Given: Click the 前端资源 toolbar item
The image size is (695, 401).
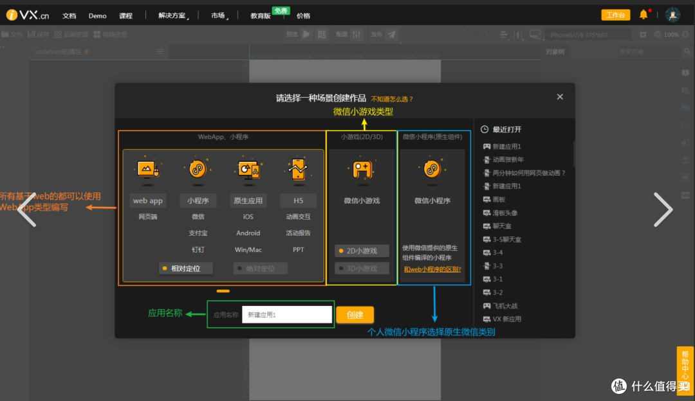Looking at the screenshot, I should tap(110, 34).
